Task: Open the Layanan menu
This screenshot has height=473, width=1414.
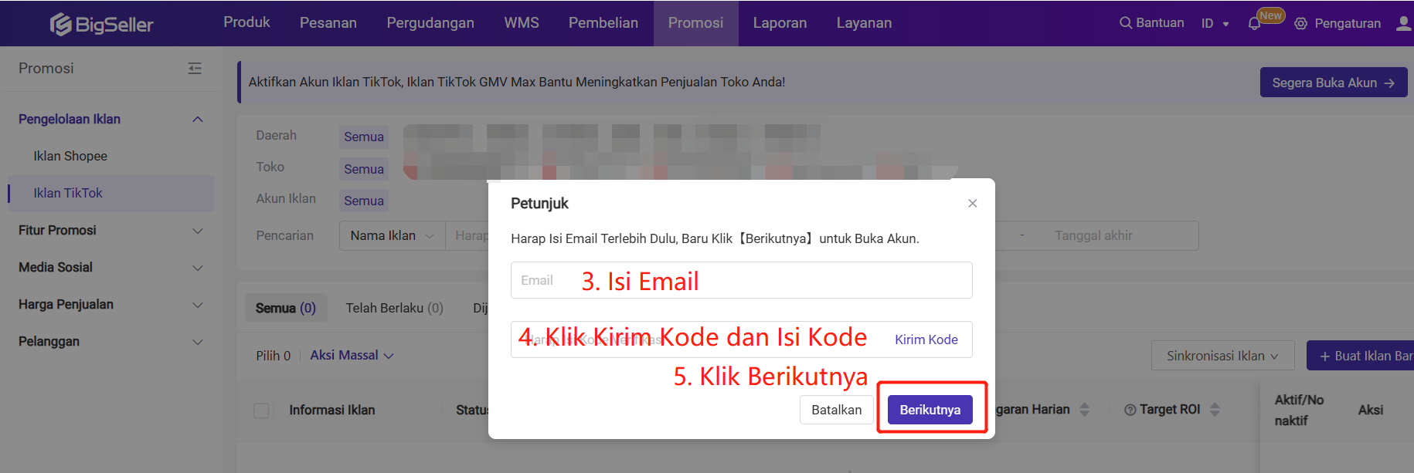Action: [864, 23]
